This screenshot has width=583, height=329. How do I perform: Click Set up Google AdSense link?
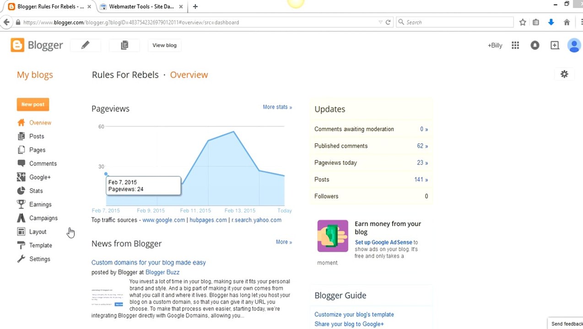coord(383,242)
